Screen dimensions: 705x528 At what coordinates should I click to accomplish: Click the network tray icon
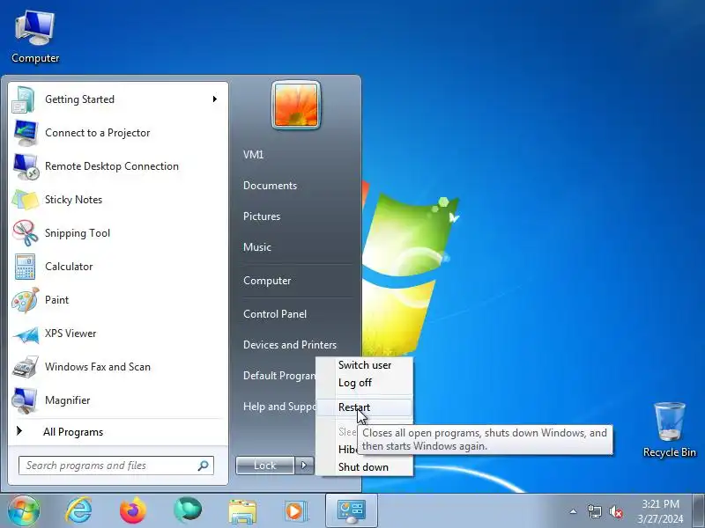coord(594,511)
